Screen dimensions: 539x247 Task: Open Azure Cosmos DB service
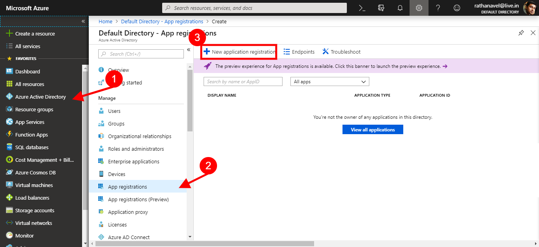point(36,172)
